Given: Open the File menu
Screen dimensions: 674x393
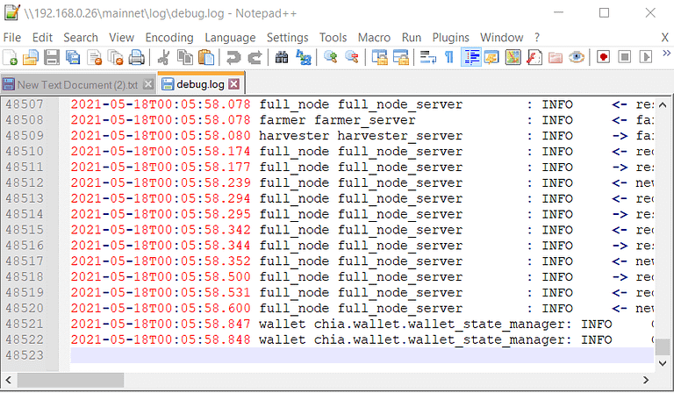Looking at the screenshot, I should [12, 38].
